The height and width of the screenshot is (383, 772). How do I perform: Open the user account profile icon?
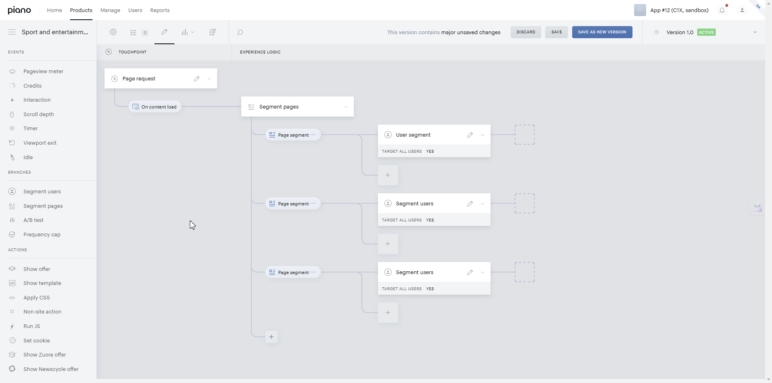[742, 10]
